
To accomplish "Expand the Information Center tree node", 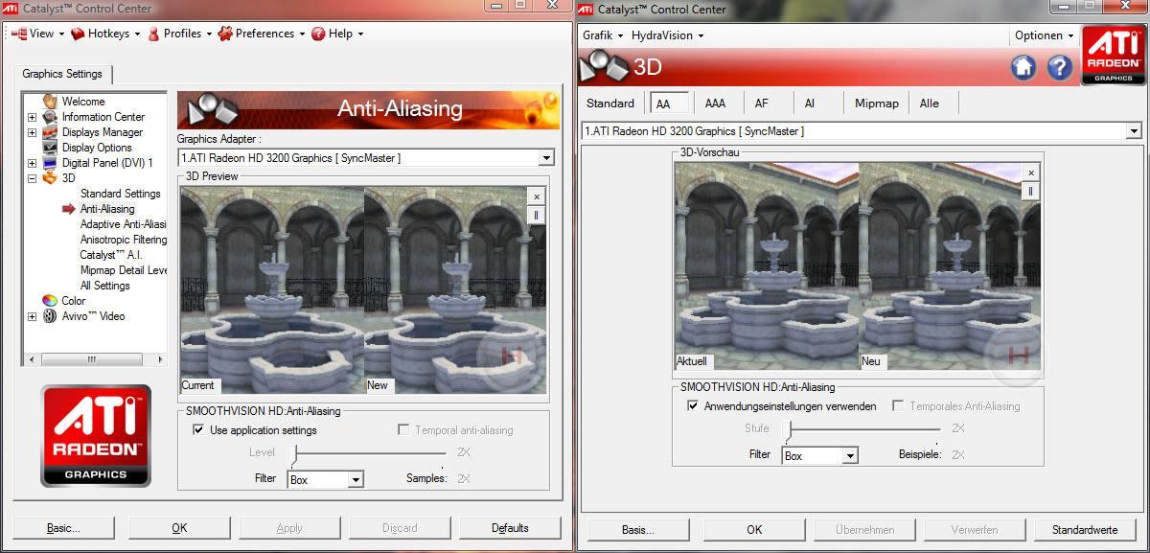I will pos(32,117).
